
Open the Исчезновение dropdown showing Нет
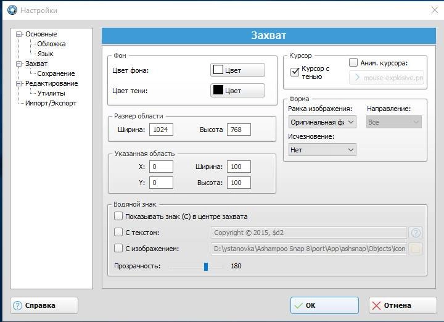point(323,150)
